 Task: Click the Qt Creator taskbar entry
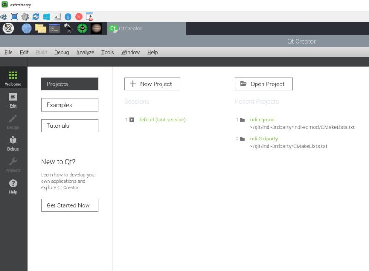pyautogui.click(x=146, y=29)
